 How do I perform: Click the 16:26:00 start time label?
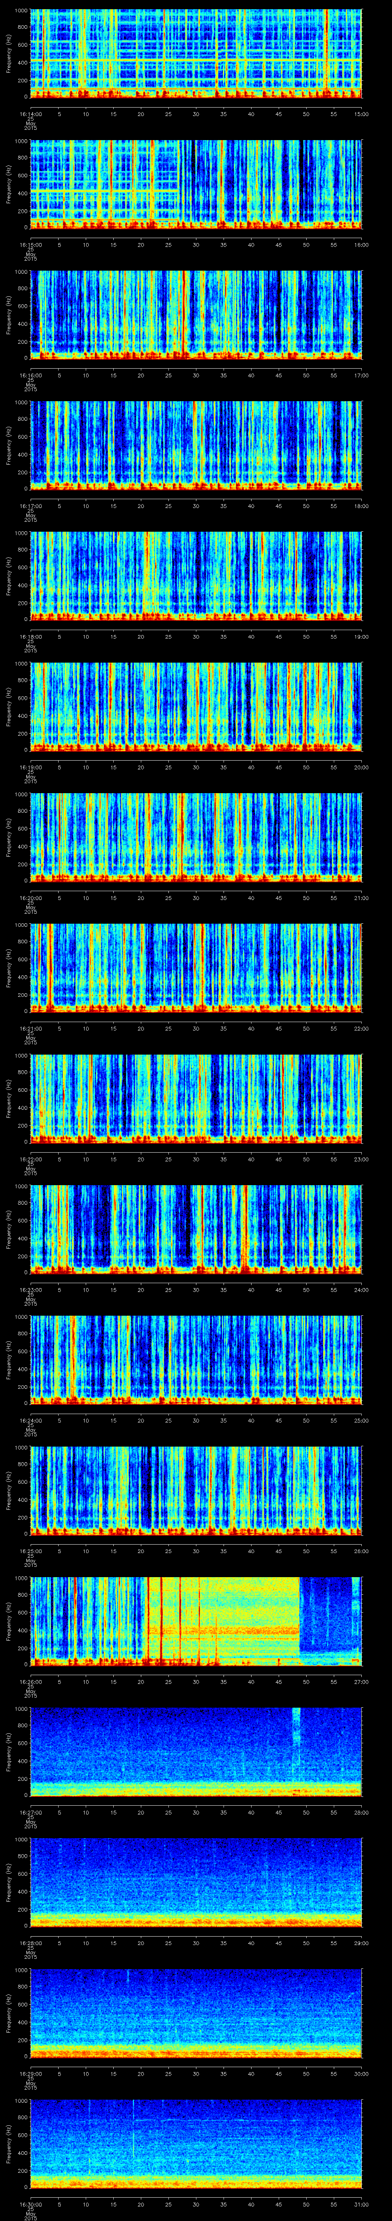[30, 1681]
